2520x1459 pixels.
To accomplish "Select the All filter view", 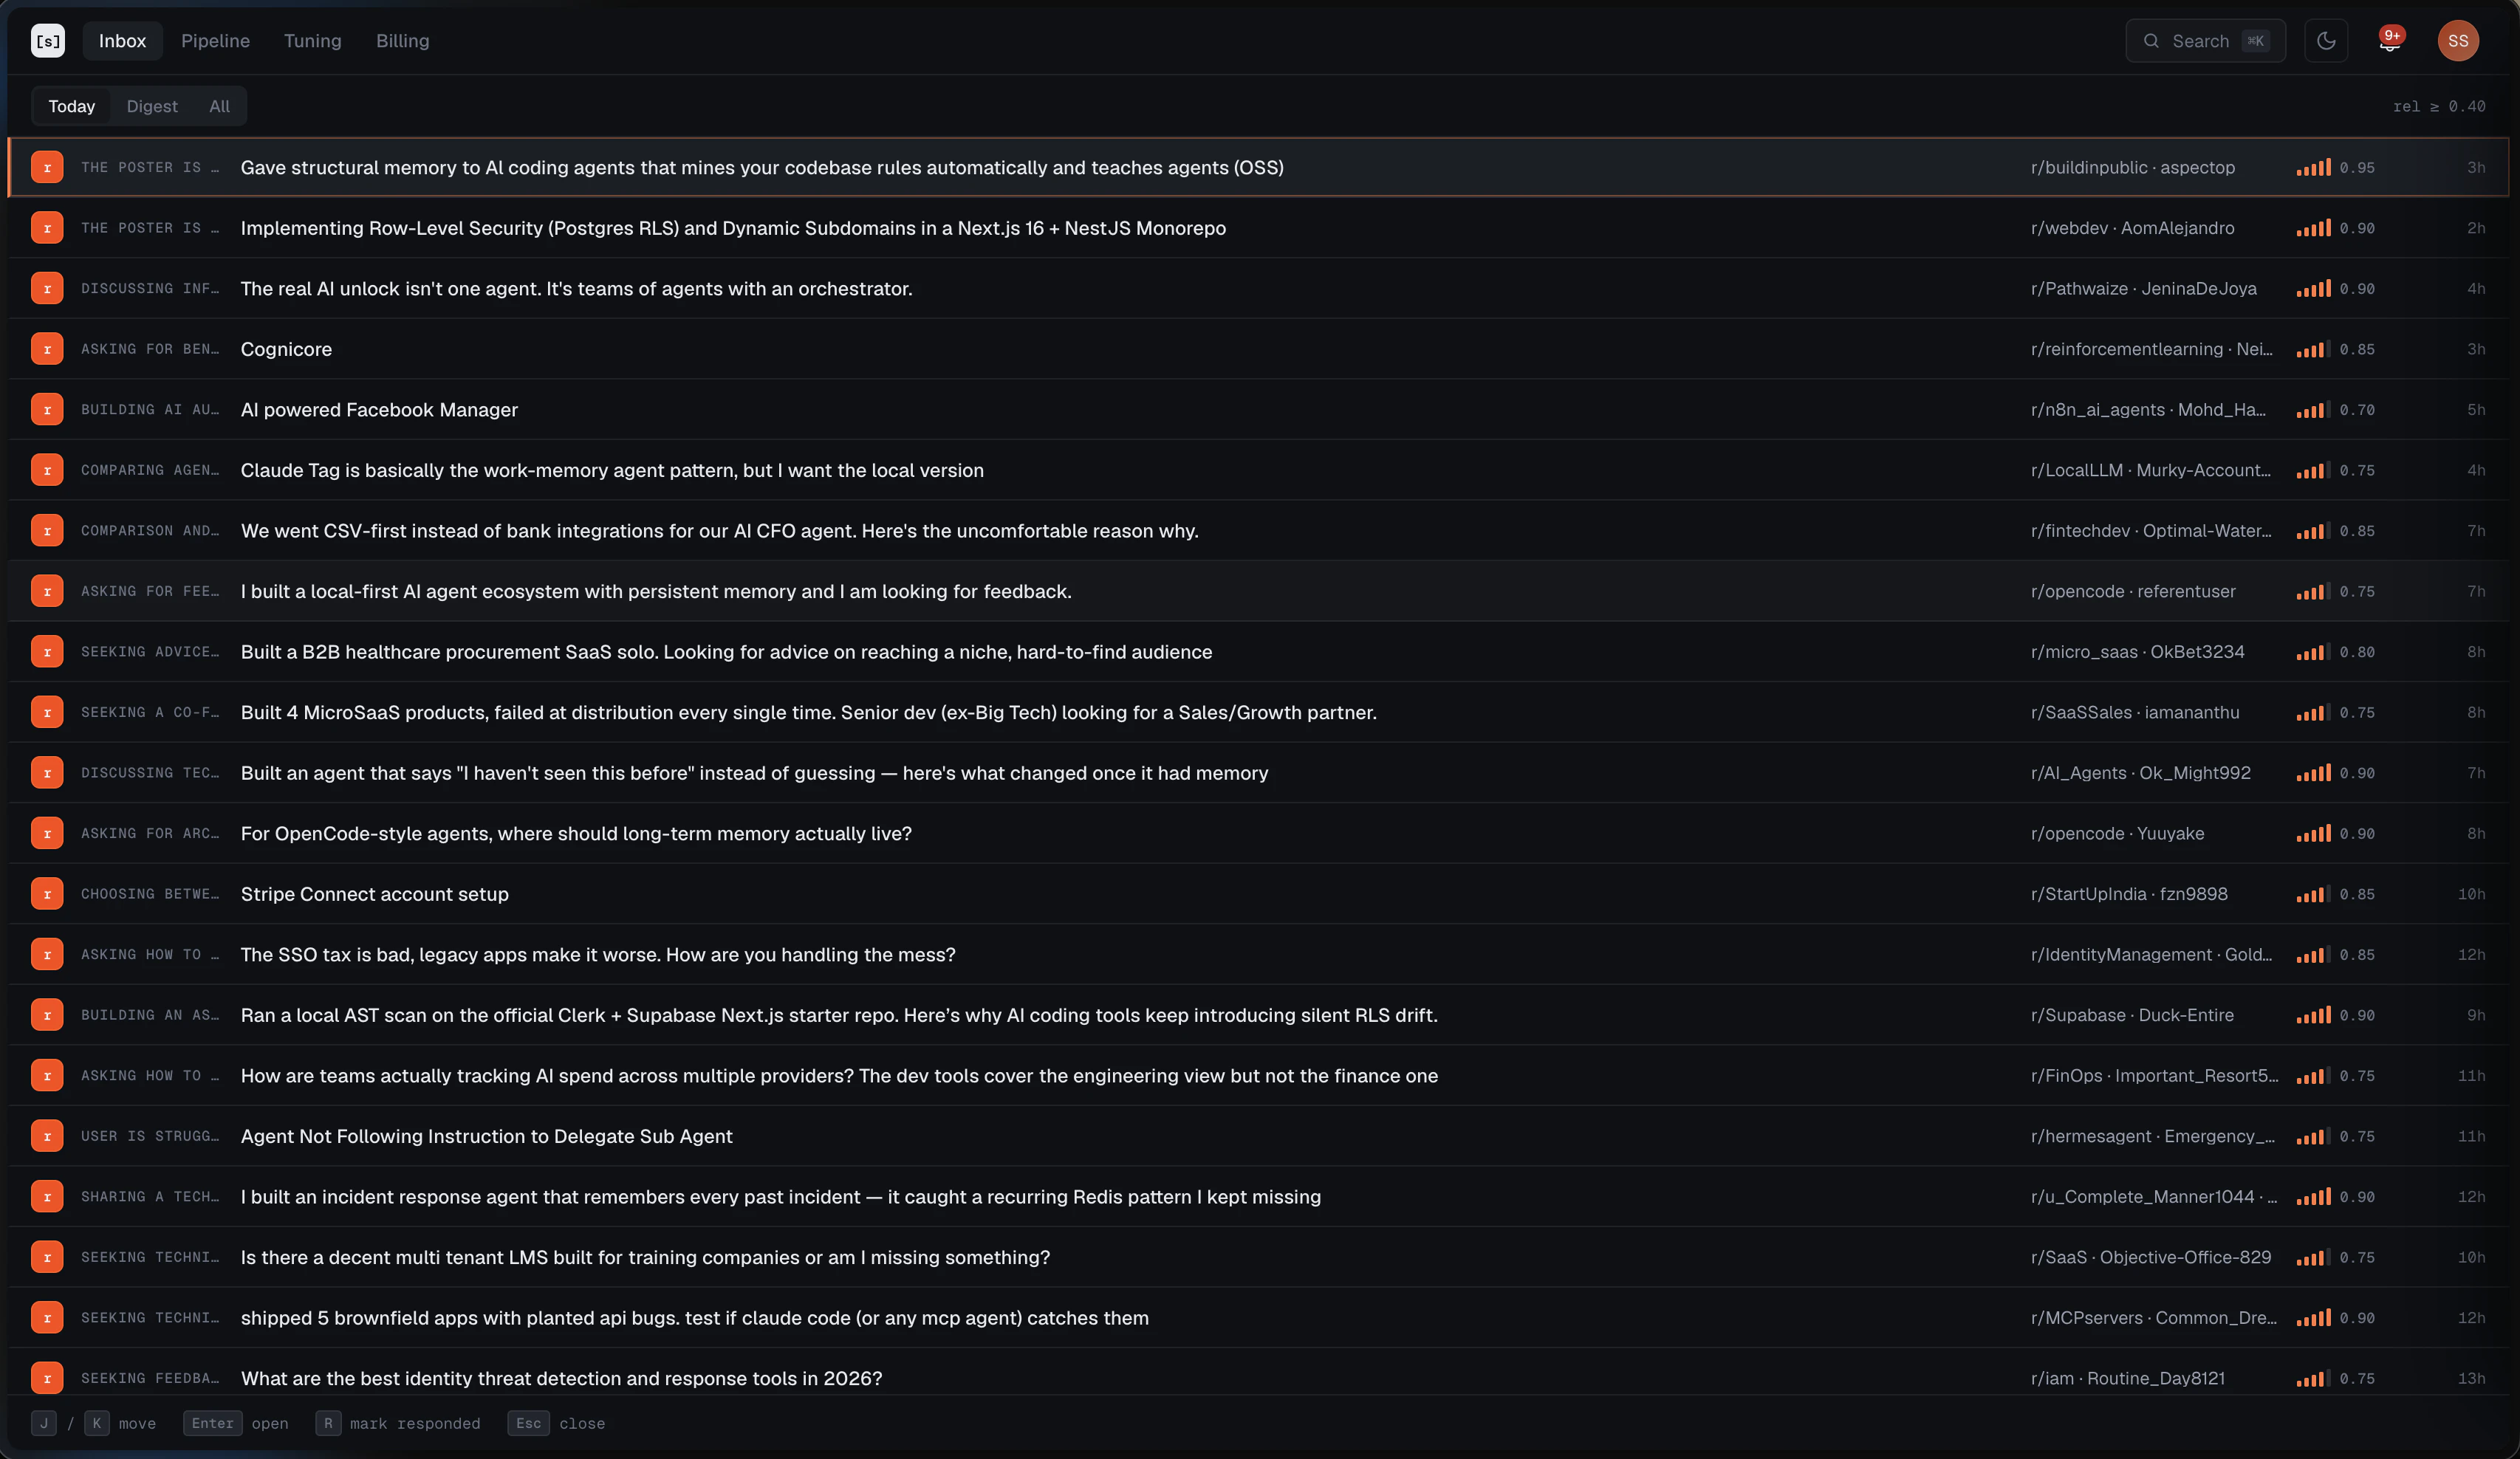I will coord(219,106).
